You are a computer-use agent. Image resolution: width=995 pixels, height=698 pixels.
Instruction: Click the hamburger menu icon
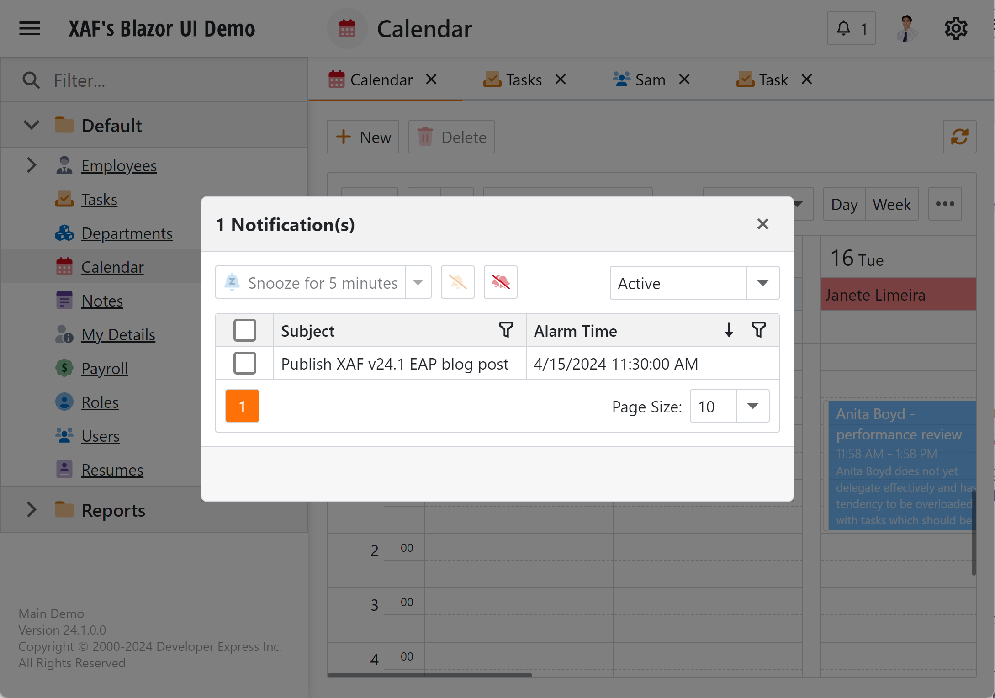tap(30, 29)
